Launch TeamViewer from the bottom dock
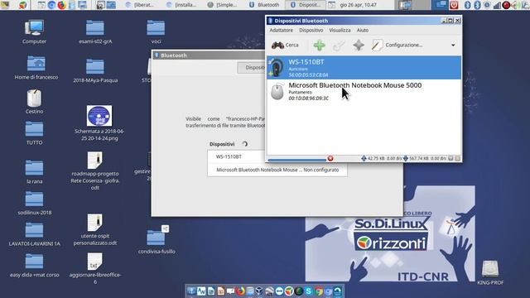 pos(279,291)
